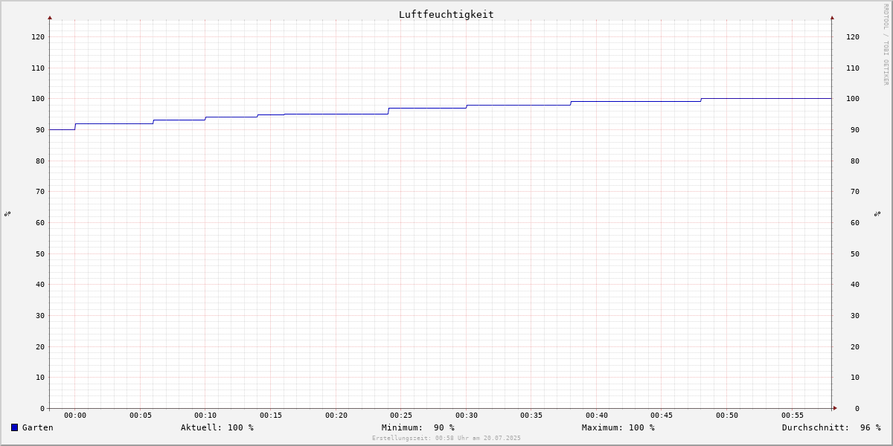Click the 50 label on the right axis

pyautogui.click(x=855, y=253)
